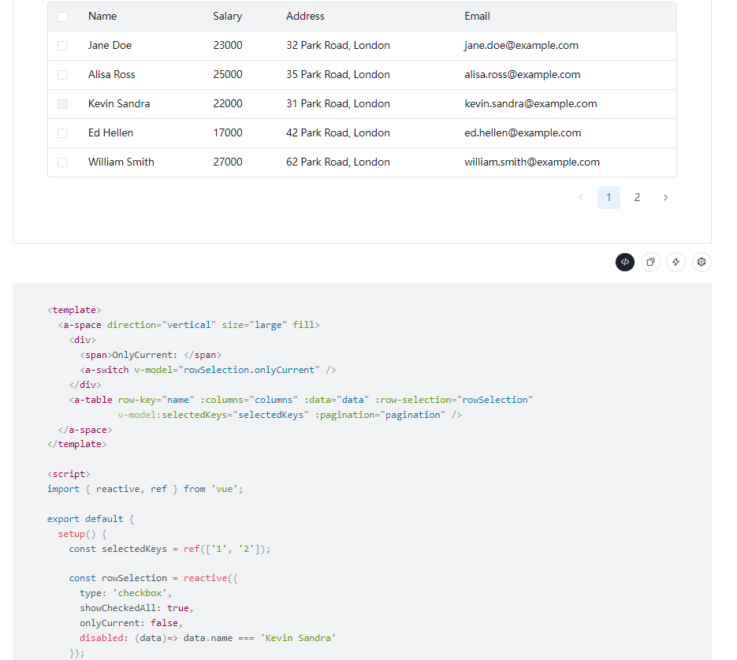This screenshot has width=737, height=660.
Task: Click the Kevin Sandra name cell
Action: coord(119,103)
